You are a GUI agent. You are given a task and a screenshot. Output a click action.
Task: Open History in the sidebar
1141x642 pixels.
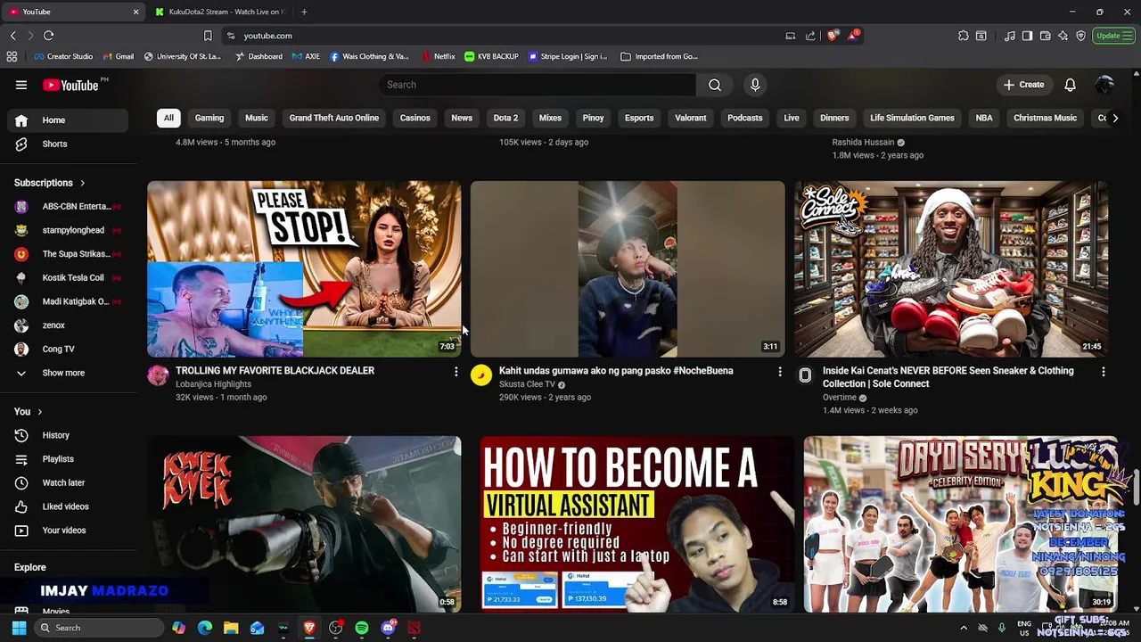coord(69,435)
